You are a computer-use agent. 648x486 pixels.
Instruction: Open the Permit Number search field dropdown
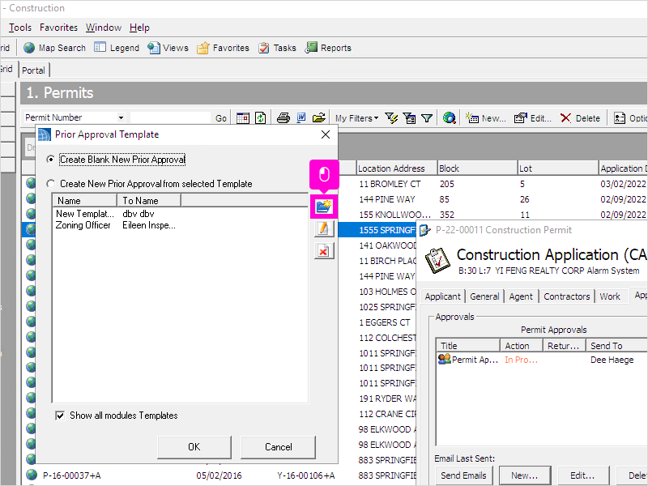121,117
